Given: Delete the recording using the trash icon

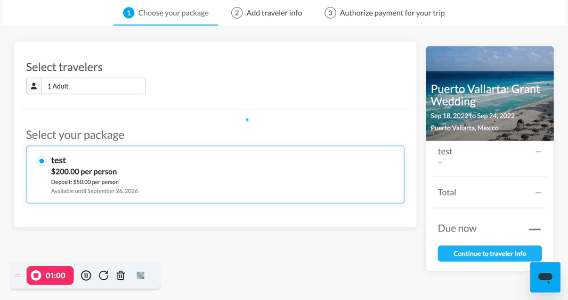Looking at the screenshot, I should pos(120,276).
